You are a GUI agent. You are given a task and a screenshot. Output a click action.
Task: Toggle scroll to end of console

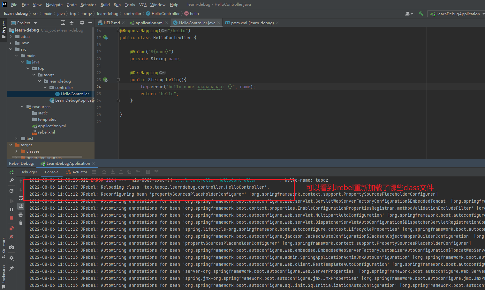21,206
